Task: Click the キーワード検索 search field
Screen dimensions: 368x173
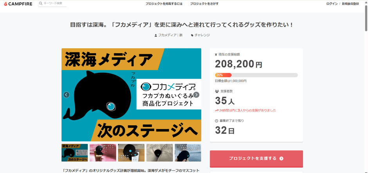Action: click(x=54, y=4)
